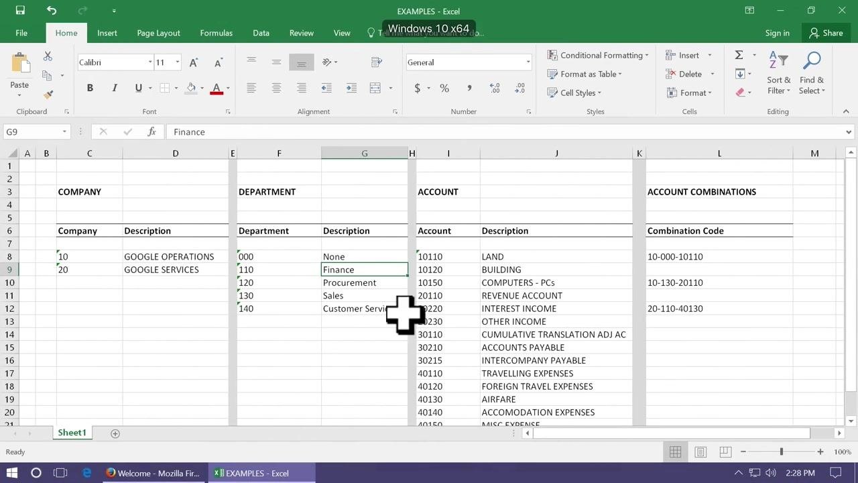Switch to the Sheet1 tab
This screenshot has width=858, height=483.
[72, 433]
